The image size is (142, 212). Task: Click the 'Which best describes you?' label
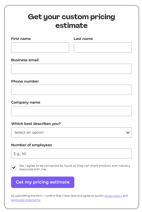(x=36, y=124)
